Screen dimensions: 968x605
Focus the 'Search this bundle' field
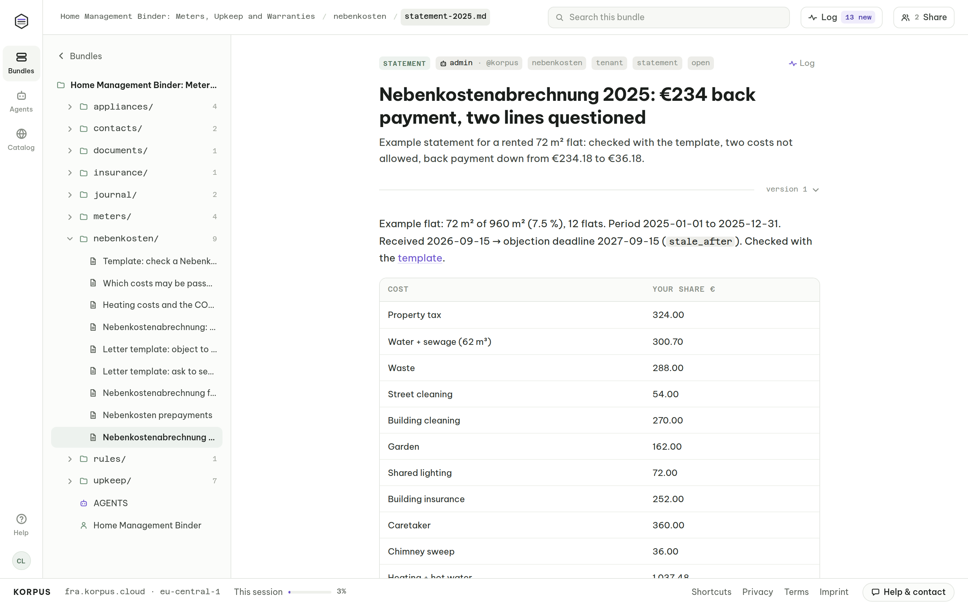click(x=669, y=17)
